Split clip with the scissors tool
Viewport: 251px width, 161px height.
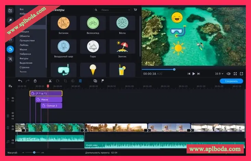click(50, 81)
